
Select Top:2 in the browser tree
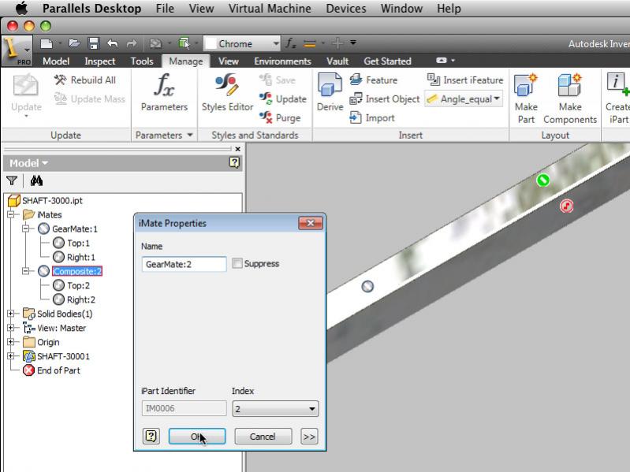point(78,285)
